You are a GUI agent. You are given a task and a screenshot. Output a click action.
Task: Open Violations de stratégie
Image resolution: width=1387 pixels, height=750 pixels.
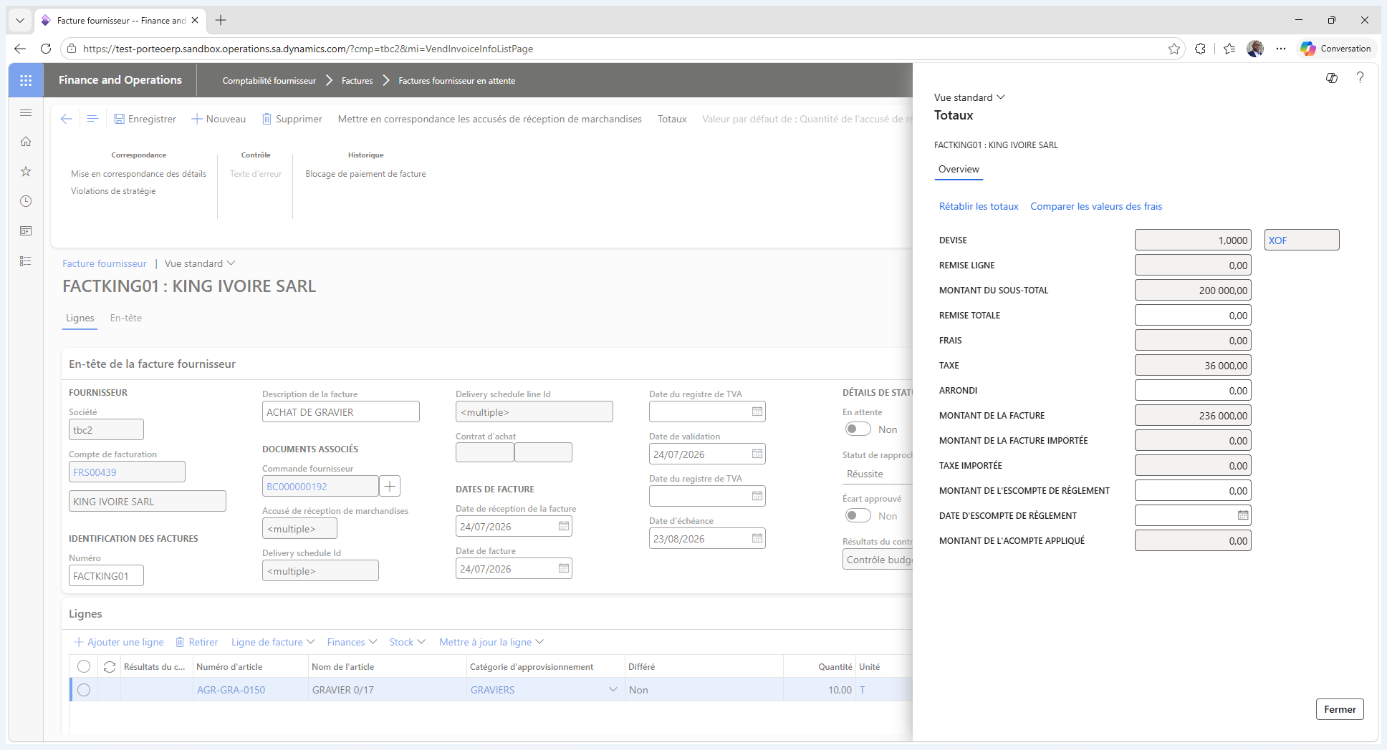[x=113, y=191]
